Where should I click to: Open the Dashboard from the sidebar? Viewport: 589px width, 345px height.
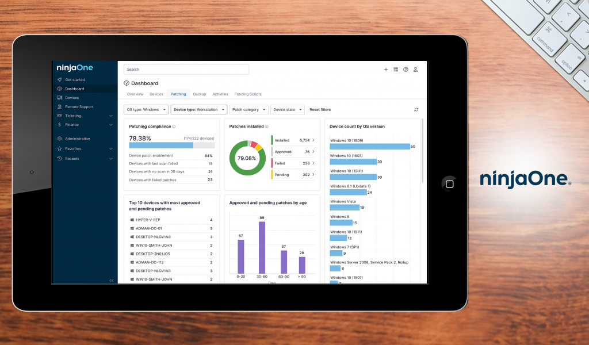[75, 89]
